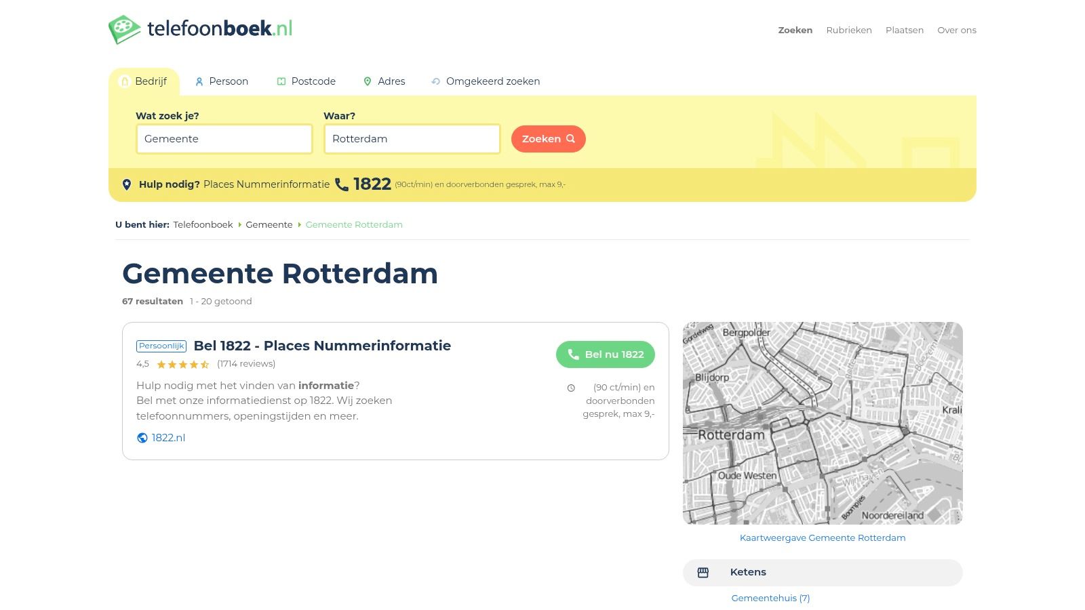Focus the 'Wat zoek je?' field
The image size is (1085, 610).
tap(224, 139)
